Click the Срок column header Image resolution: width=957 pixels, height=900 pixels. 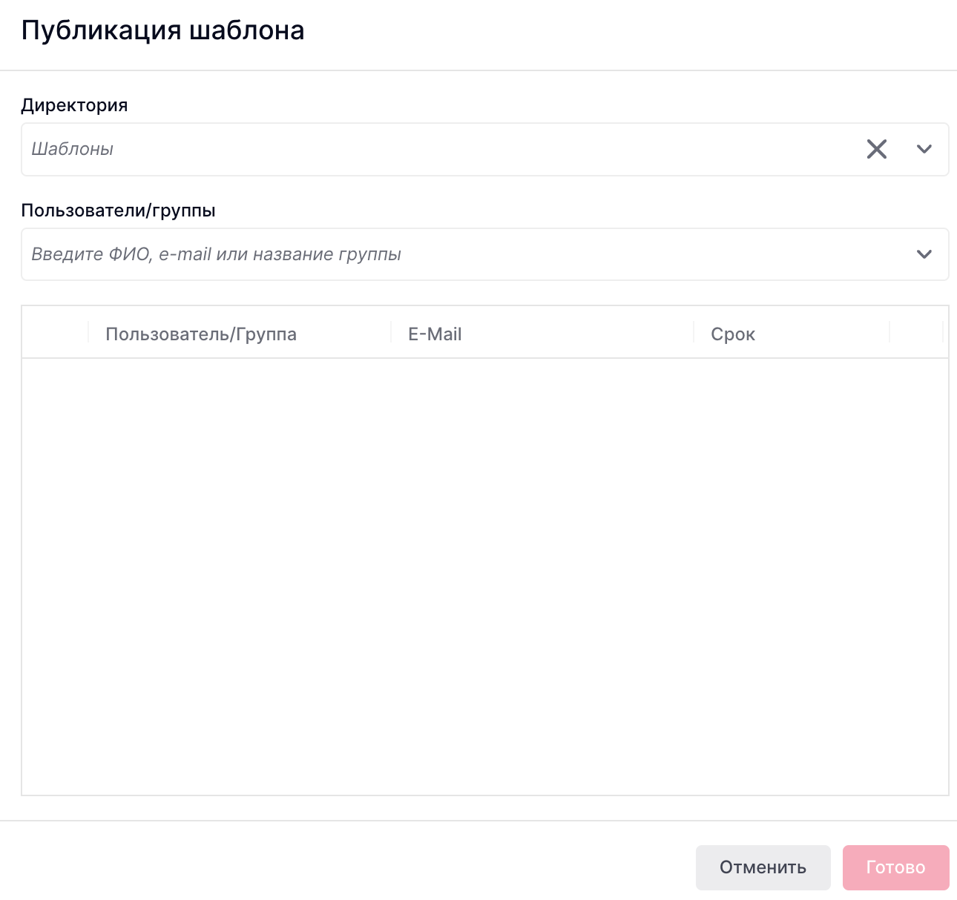[x=733, y=334]
